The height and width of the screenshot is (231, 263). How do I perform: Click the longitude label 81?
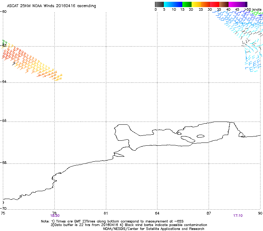tap(106, 213)
